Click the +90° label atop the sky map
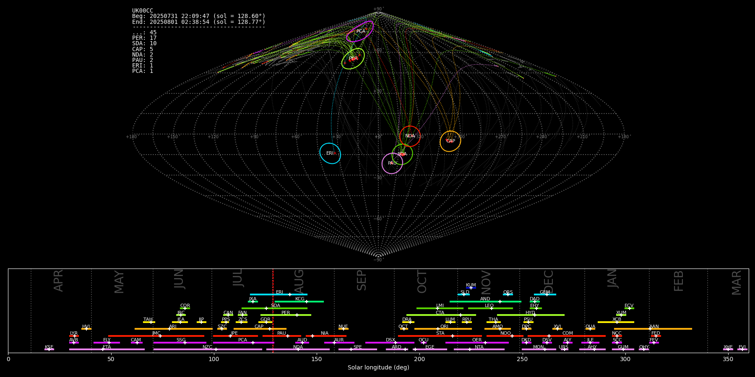Image resolution: width=755 pixels, height=377 pixels. tap(378, 9)
